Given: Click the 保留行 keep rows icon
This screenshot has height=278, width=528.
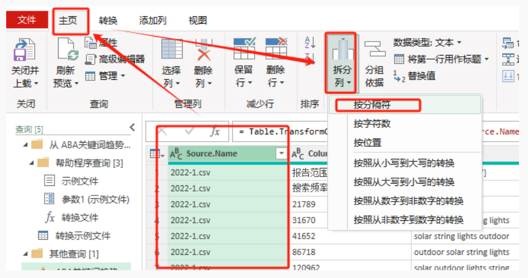Looking at the screenshot, I should (x=244, y=49).
